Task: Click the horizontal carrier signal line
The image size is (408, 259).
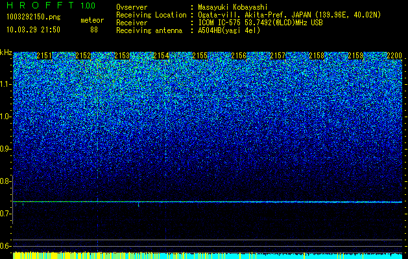Action: pyautogui.click(x=208, y=202)
